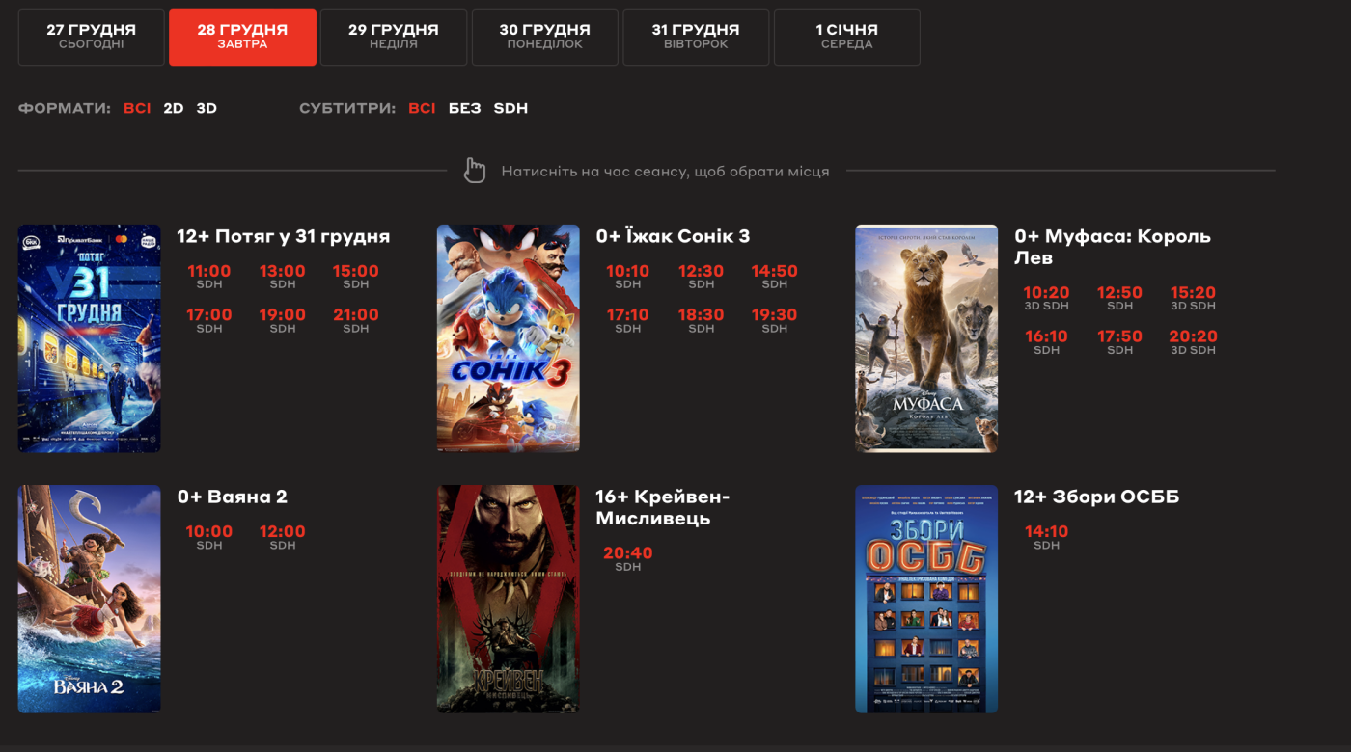This screenshot has width=1351, height=752.
Task: Pick the 13:00 session of Потяг у 31 грудня
Action: point(283,277)
